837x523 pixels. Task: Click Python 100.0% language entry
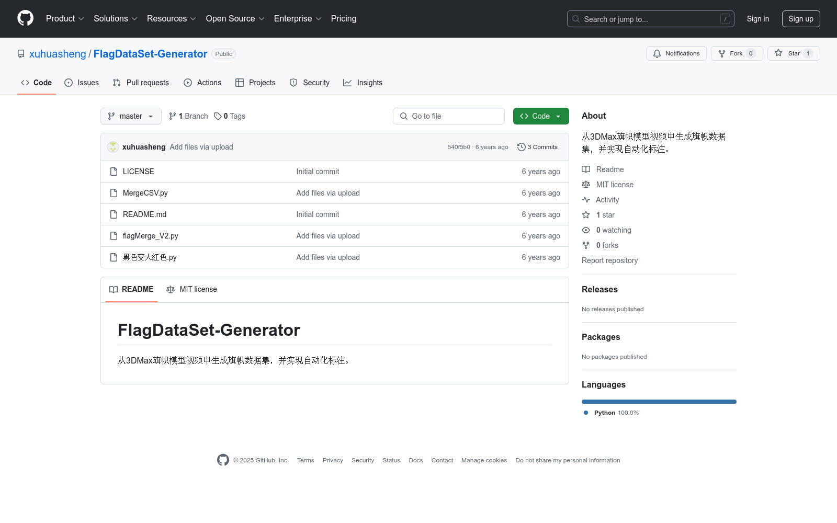pyautogui.click(x=611, y=413)
